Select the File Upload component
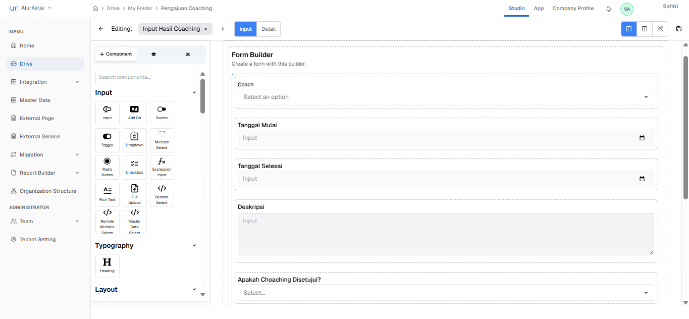The image size is (689, 319). click(x=134, y=194)
